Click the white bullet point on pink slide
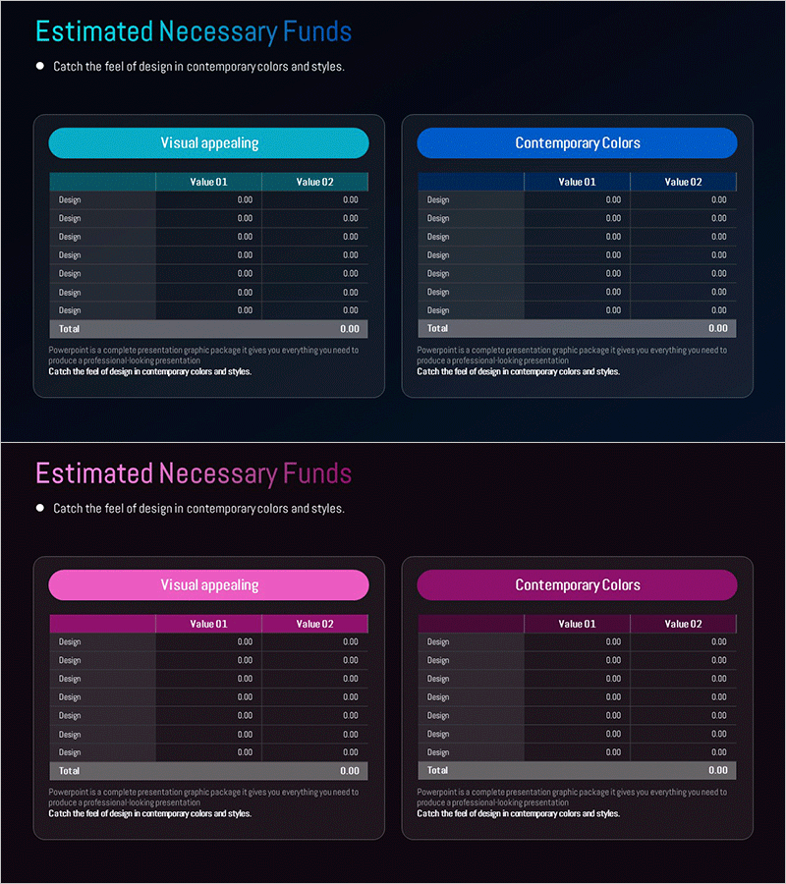 point(40,508)
